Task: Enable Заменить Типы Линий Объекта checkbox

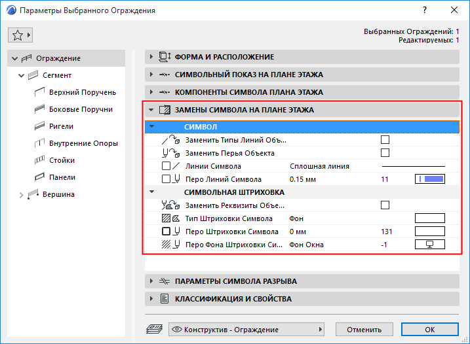Action: point(385,140)
